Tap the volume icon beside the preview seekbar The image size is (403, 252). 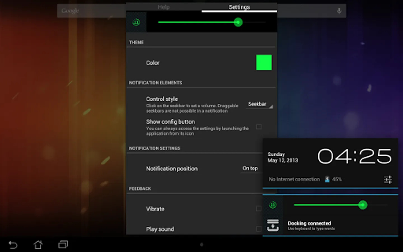click(136, 22)
